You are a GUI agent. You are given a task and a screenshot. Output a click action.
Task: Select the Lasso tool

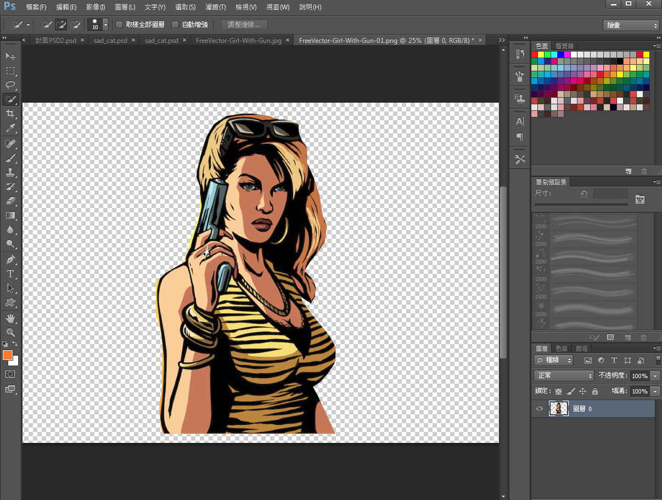click(x=10, y=85)
